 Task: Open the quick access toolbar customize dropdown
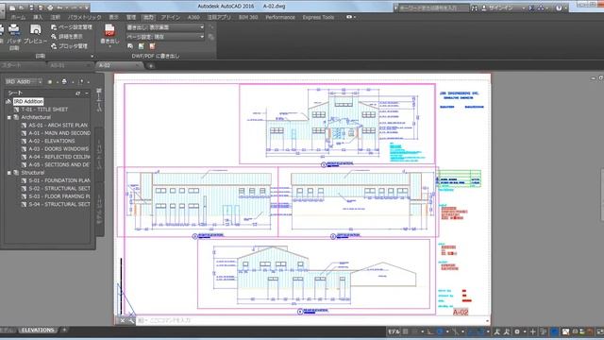point(87,8)
